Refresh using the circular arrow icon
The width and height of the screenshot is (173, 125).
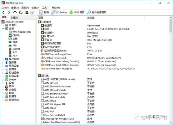pos(21,13)
